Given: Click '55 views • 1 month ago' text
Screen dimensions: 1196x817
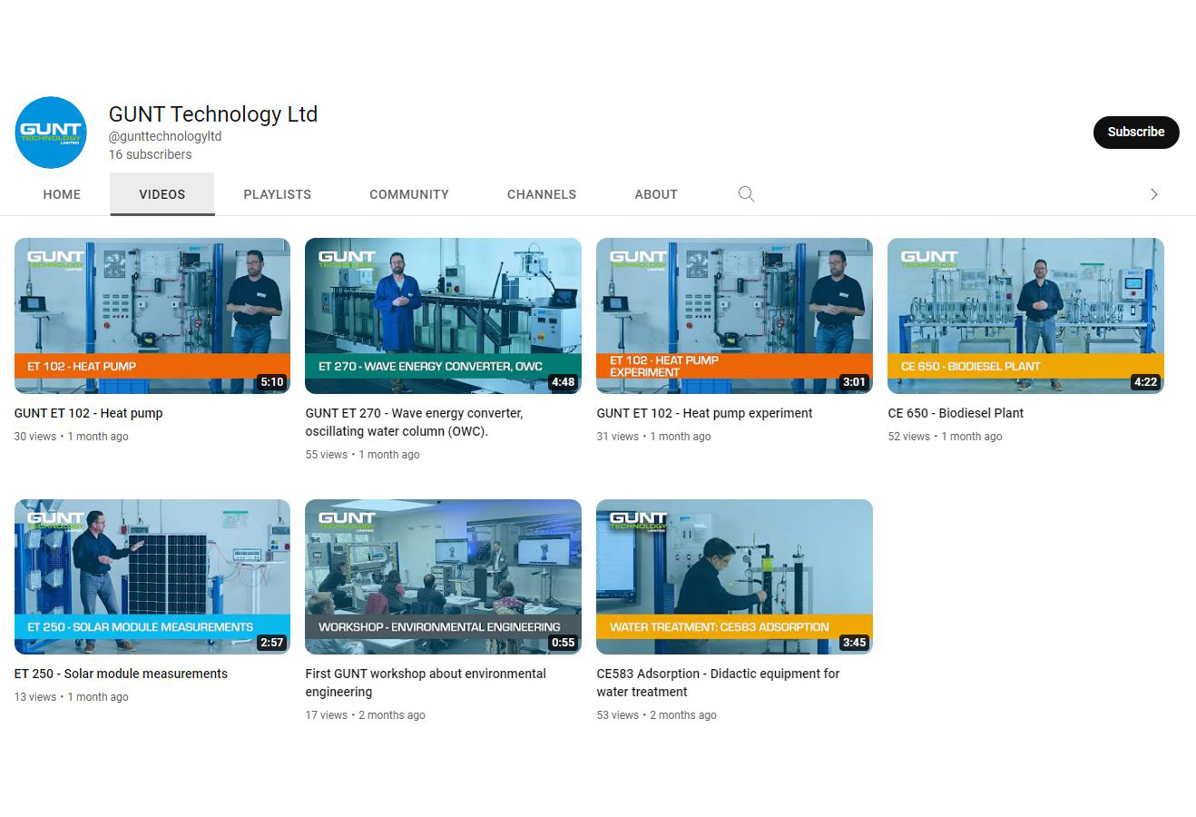Looking at the screenshot, I should click(x=362, y=455).
